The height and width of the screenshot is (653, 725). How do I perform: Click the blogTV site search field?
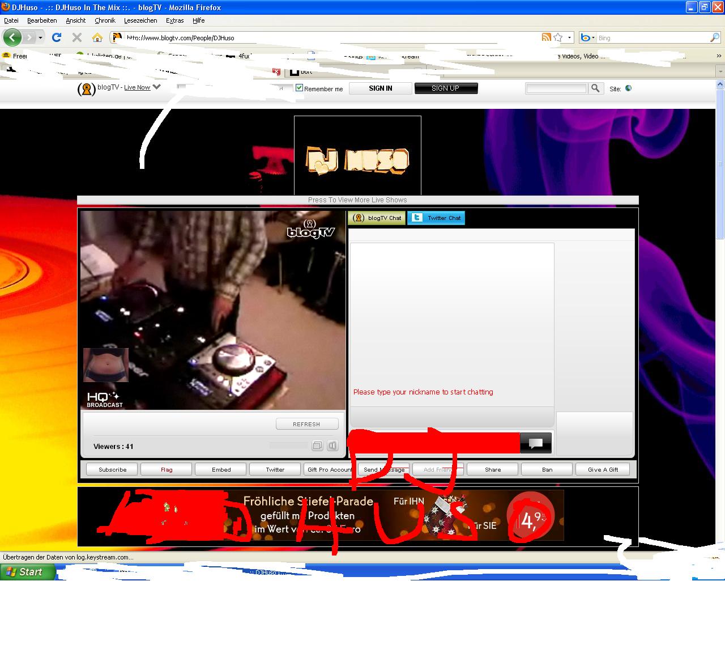tap(557, 88)
